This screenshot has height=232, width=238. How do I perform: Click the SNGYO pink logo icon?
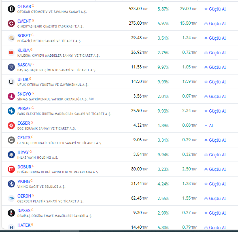click(11, 96)
